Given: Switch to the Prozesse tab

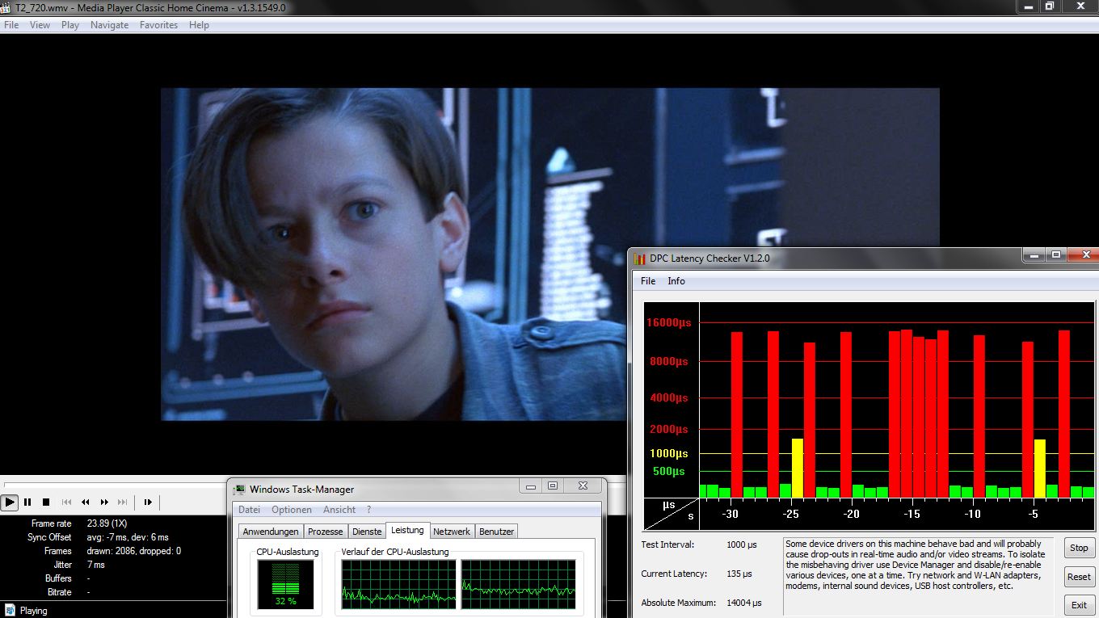Looking at the screenshot, I should (326, 532).
